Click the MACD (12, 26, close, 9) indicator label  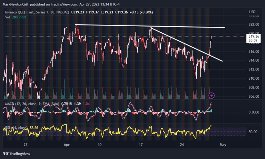coord(32,104)
